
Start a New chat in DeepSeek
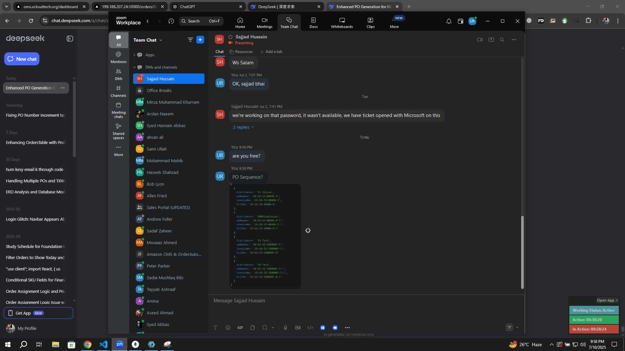22,59
